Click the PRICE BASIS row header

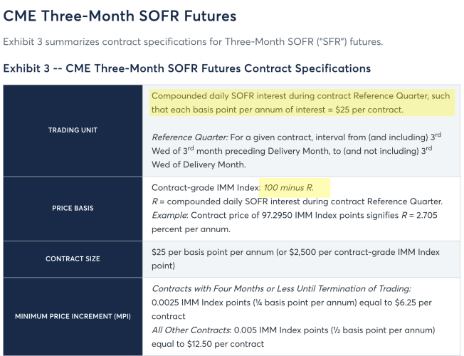[73, 208]
